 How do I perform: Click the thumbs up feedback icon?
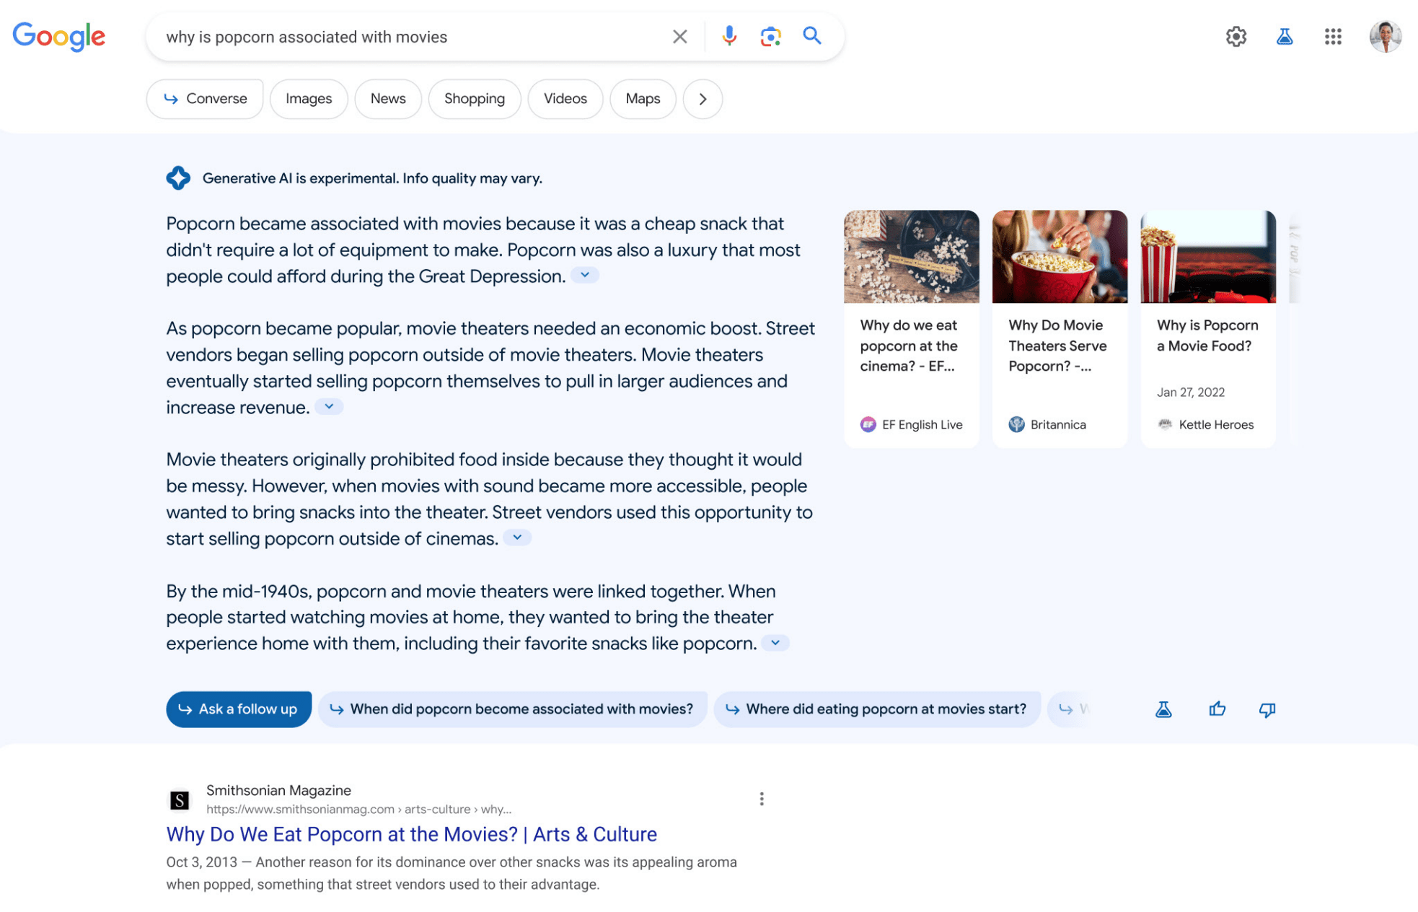1217,709
